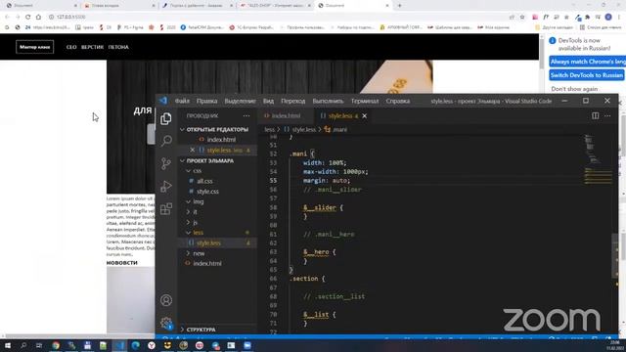Open the Правка menu in VS Code

click(x=206, y=101)
